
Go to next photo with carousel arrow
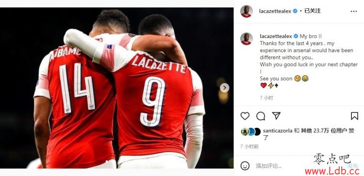pyautogui.click(x=224, y=88)
